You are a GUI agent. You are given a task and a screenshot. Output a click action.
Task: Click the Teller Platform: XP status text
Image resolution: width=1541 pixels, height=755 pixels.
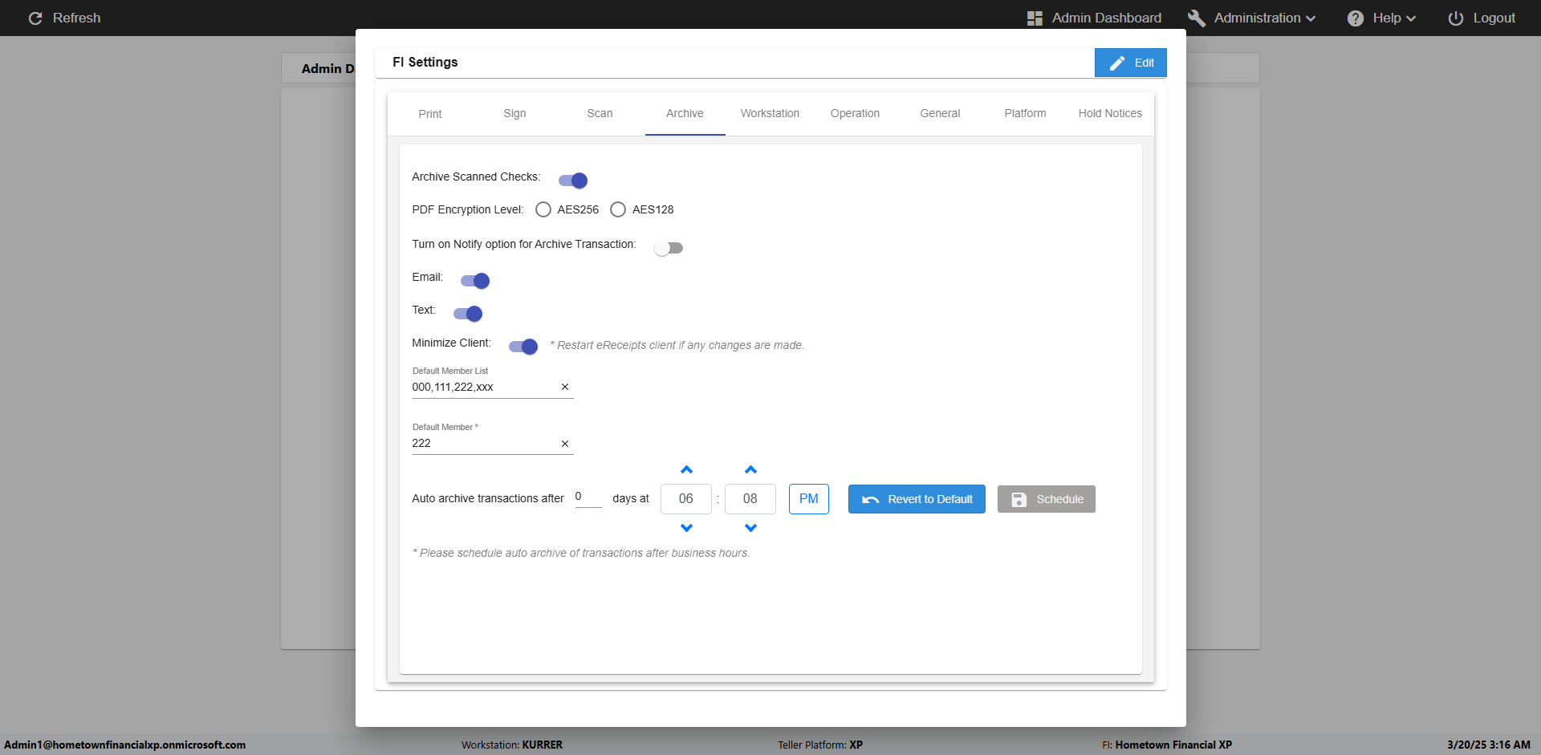point(820,745)
